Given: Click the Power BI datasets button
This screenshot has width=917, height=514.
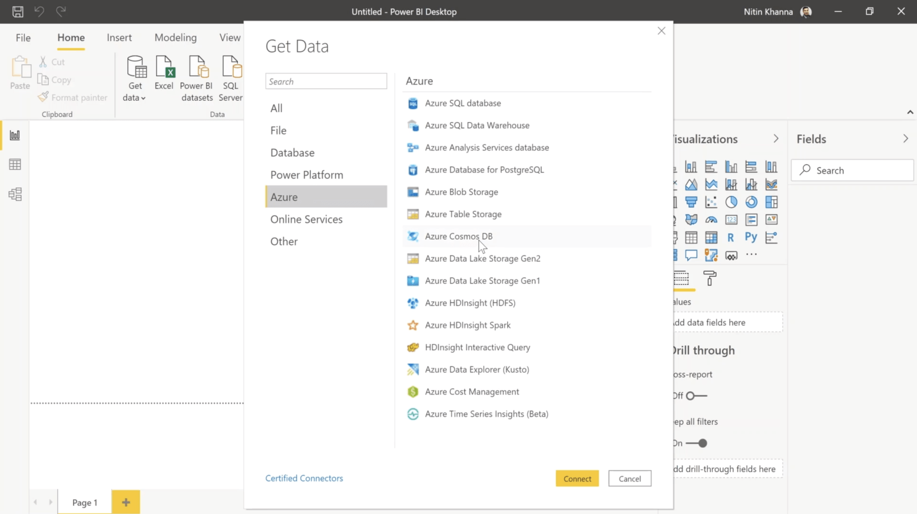Looking at the screenshot, I should click(197, 78).
